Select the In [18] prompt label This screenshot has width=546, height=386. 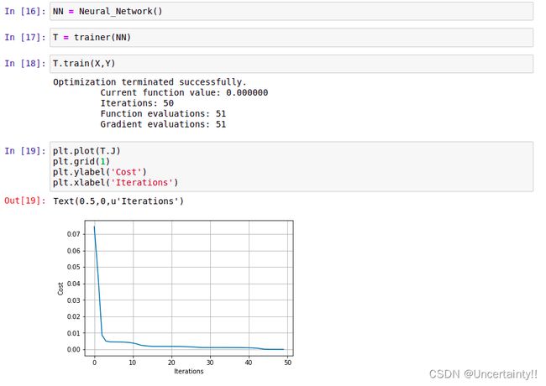[25, 64]
